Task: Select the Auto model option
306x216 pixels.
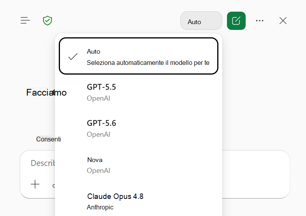Action: (138, 56)
